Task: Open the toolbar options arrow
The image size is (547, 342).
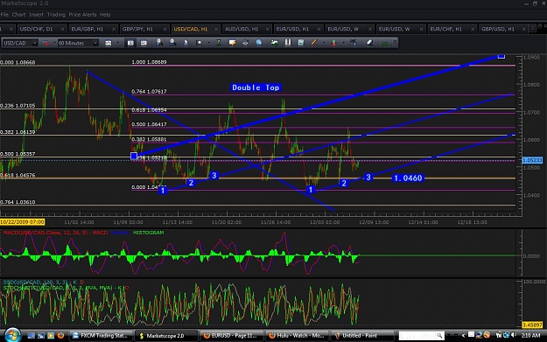Action: [x=395, y=43]
